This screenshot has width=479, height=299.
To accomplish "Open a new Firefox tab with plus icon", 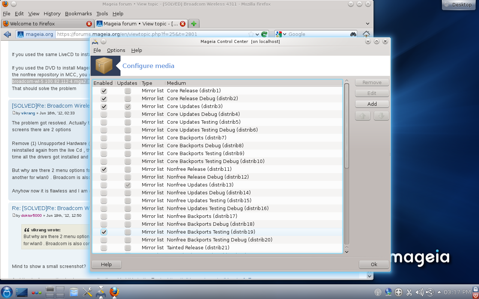I will [x=193, y=24].
